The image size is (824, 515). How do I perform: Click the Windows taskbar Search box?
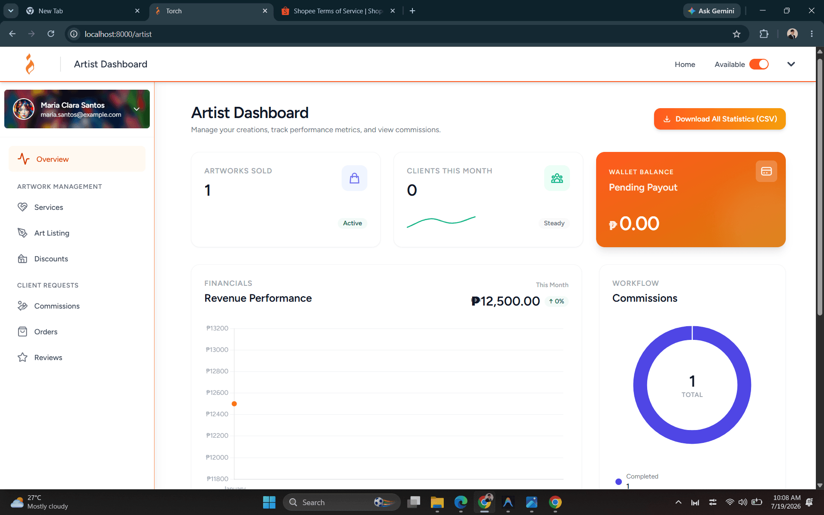click(342, 502)
